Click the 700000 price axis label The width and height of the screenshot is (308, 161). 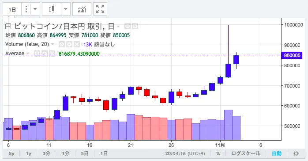pyautogui.click(x=292, y=86)
